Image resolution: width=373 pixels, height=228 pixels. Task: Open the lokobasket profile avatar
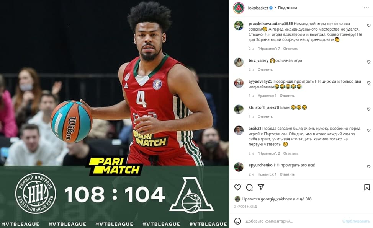(239, 8)
